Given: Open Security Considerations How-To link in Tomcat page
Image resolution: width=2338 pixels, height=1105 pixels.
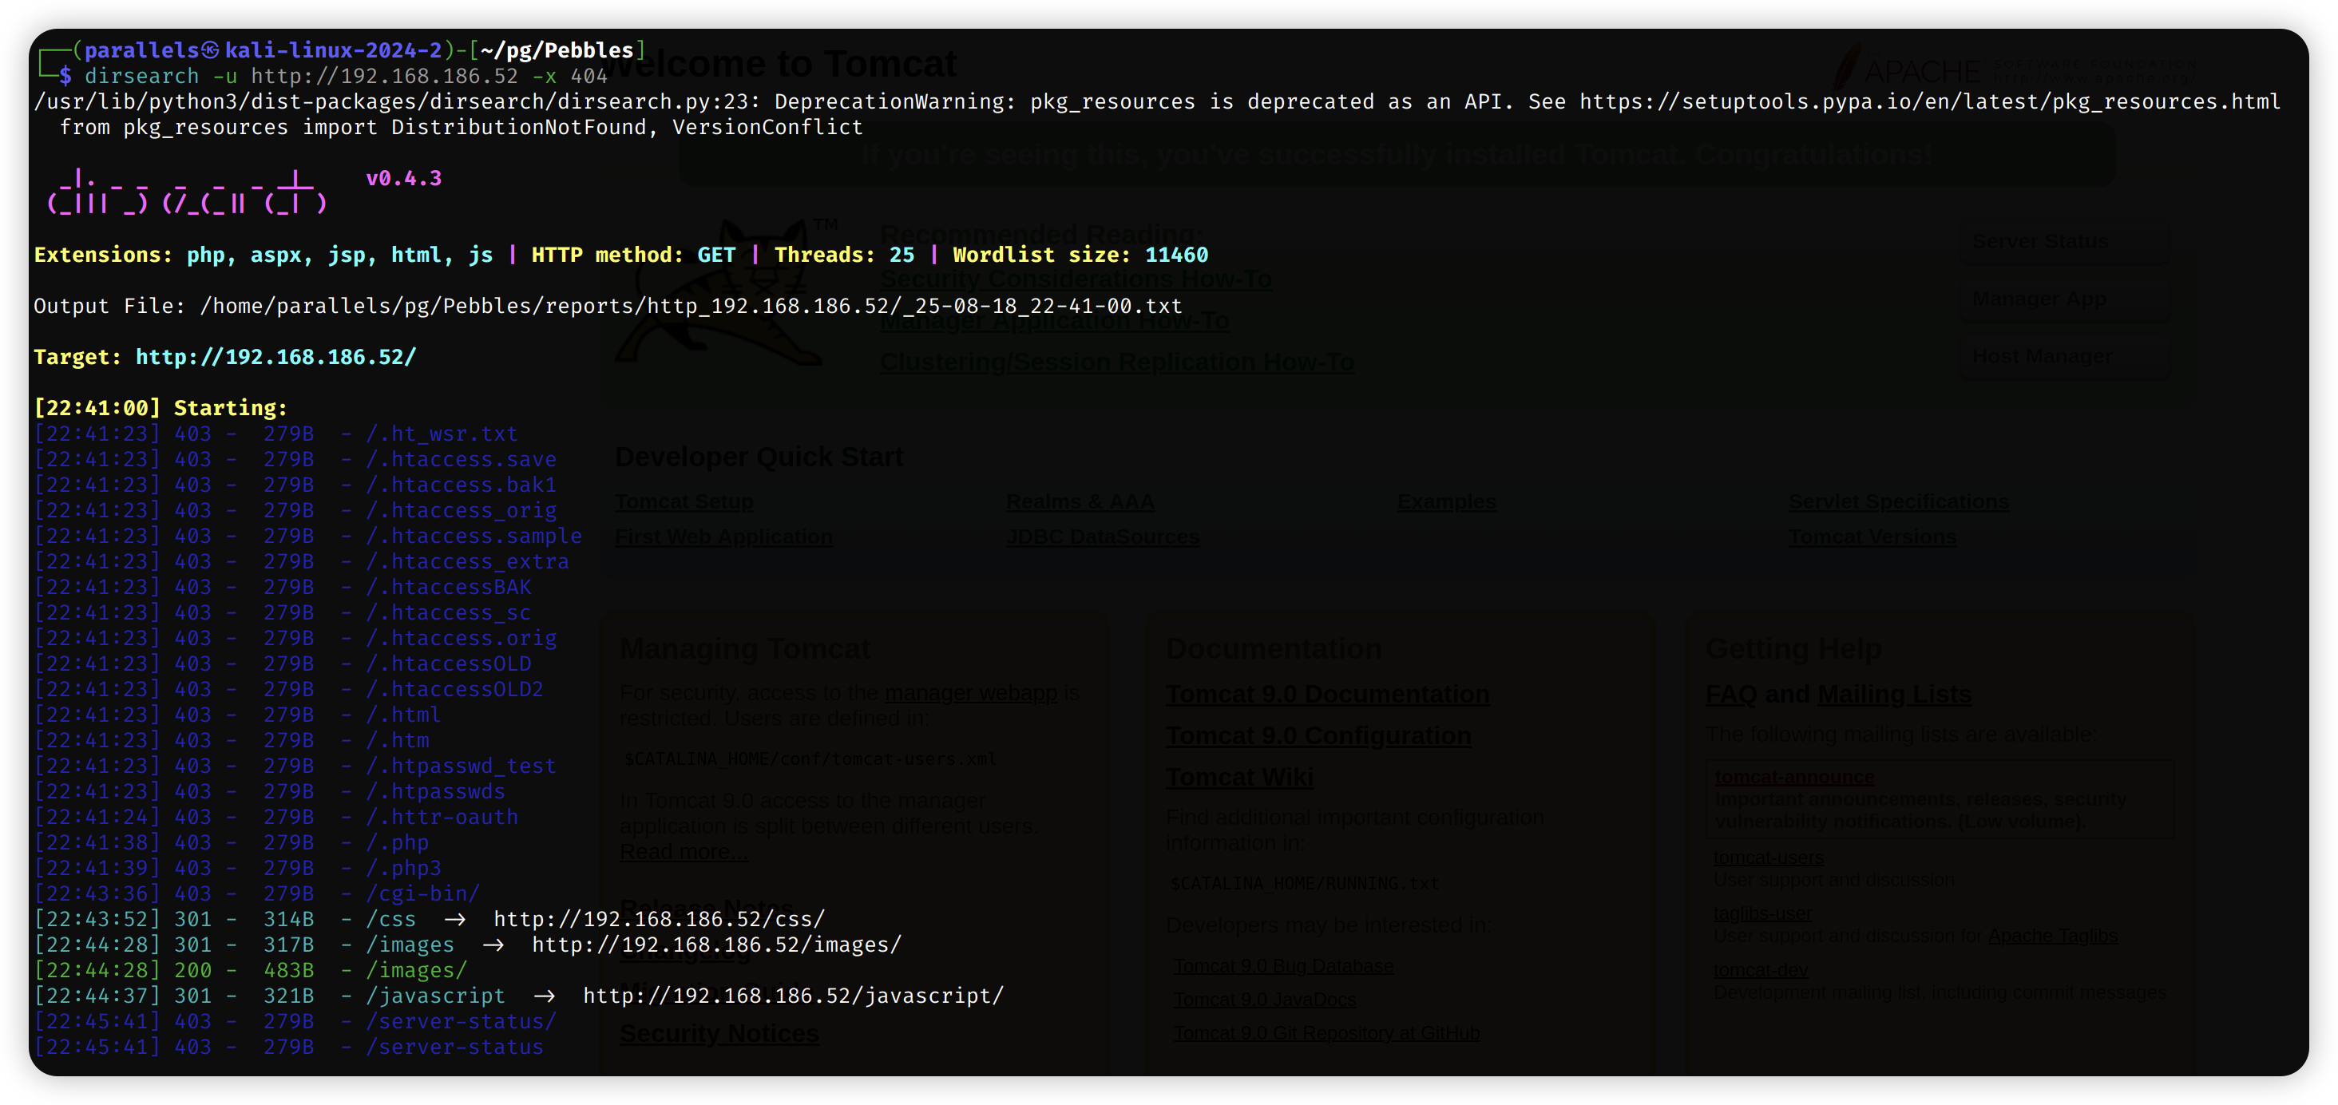Looking at the screenshot, I should coord(1076,279).
